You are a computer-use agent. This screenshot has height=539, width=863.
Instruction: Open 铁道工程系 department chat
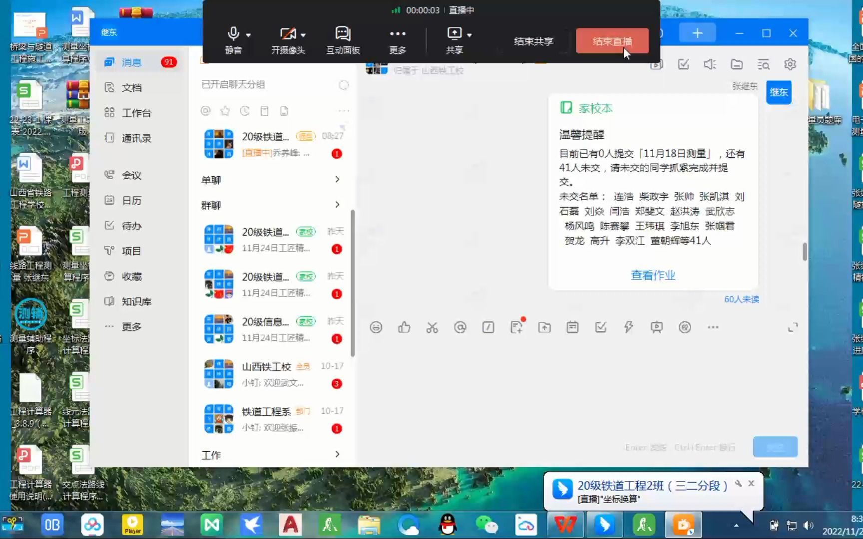(273, 419)
